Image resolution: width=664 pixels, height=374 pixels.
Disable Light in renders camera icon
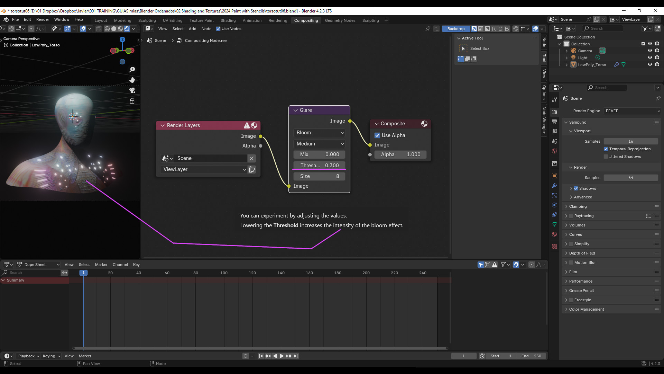[657, 57]
